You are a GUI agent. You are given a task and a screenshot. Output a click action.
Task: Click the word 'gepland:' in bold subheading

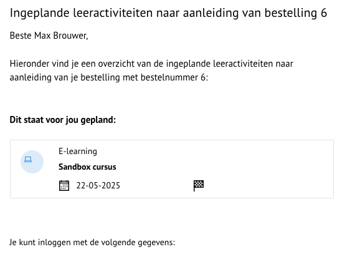[x=98, y=120]
